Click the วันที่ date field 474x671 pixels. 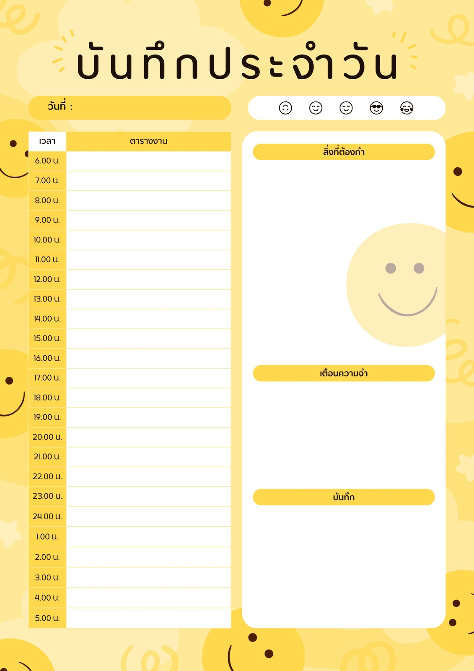point(130,108)
